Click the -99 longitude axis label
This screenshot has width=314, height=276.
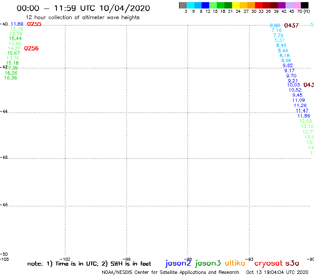126,259
